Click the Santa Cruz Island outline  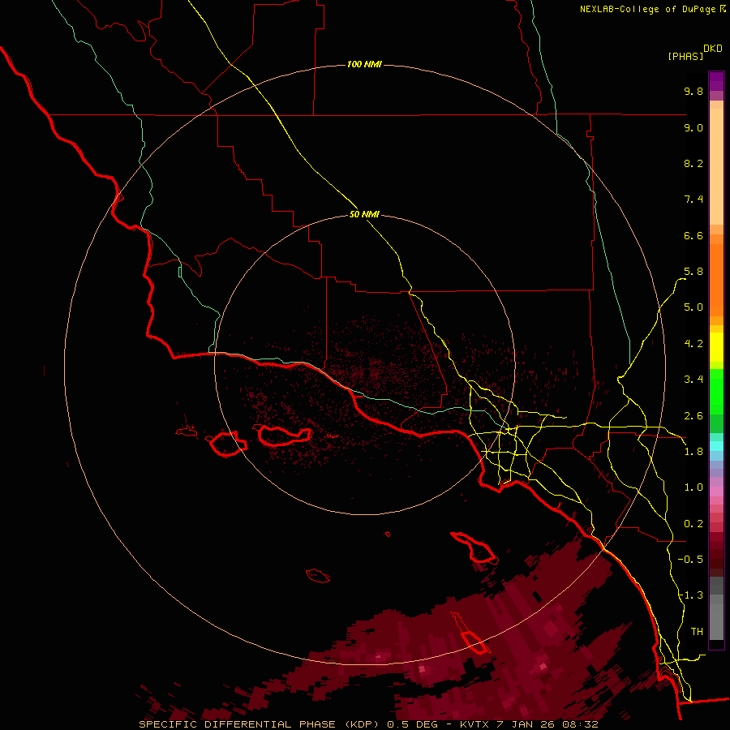(285, 436)
